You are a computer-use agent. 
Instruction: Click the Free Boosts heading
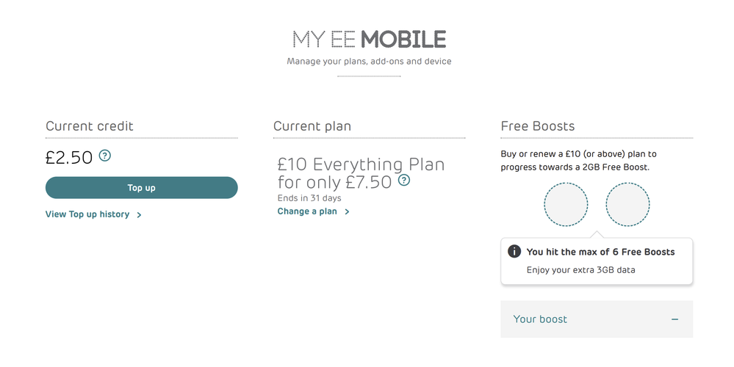coord(538,126)
